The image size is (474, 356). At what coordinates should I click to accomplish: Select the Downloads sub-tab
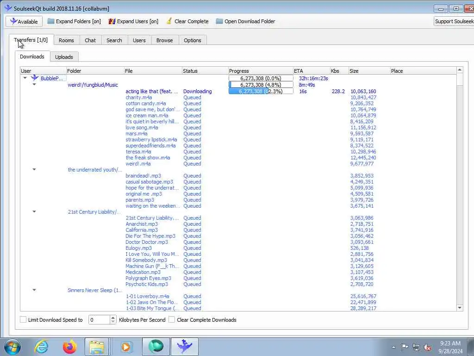32,57
